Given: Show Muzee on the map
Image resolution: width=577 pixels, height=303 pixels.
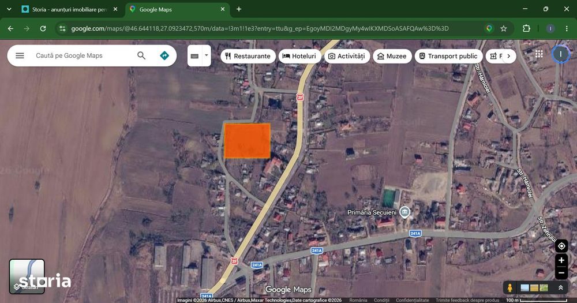Looking at the screenshot, I should click(x=392, y=56).
